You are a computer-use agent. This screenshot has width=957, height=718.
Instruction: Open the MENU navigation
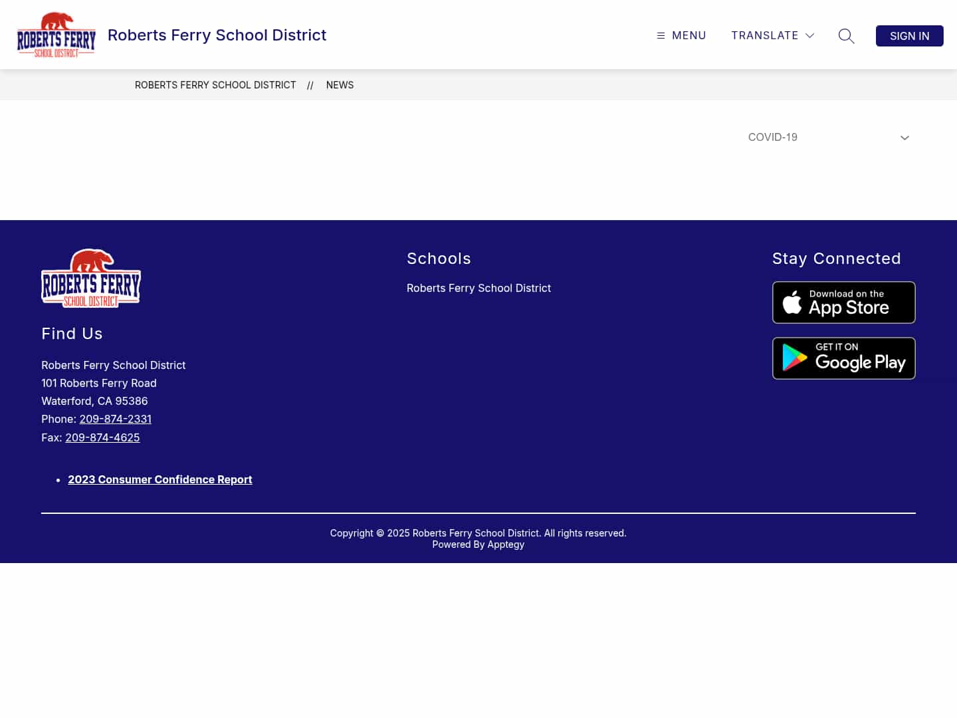[681, 35]
